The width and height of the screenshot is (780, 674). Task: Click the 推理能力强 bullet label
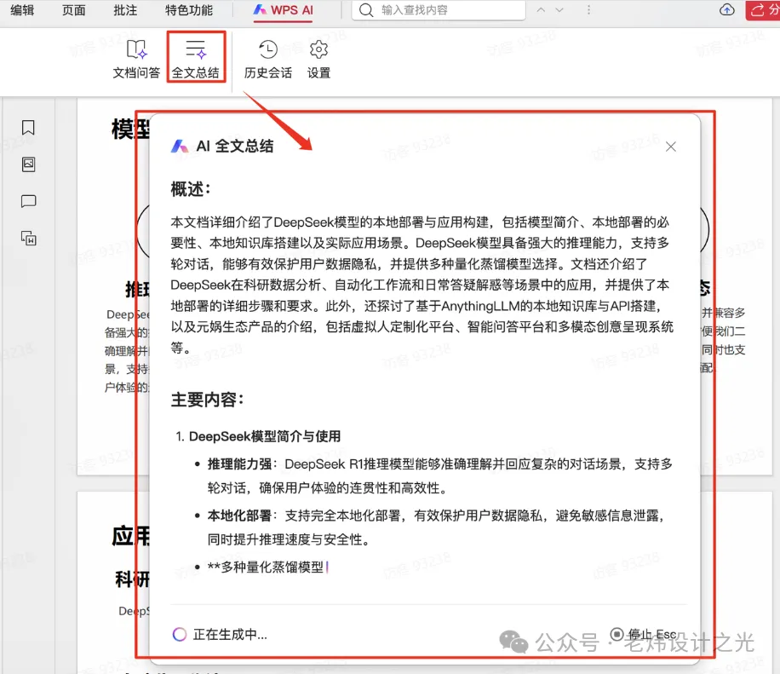tap(240, 464)
